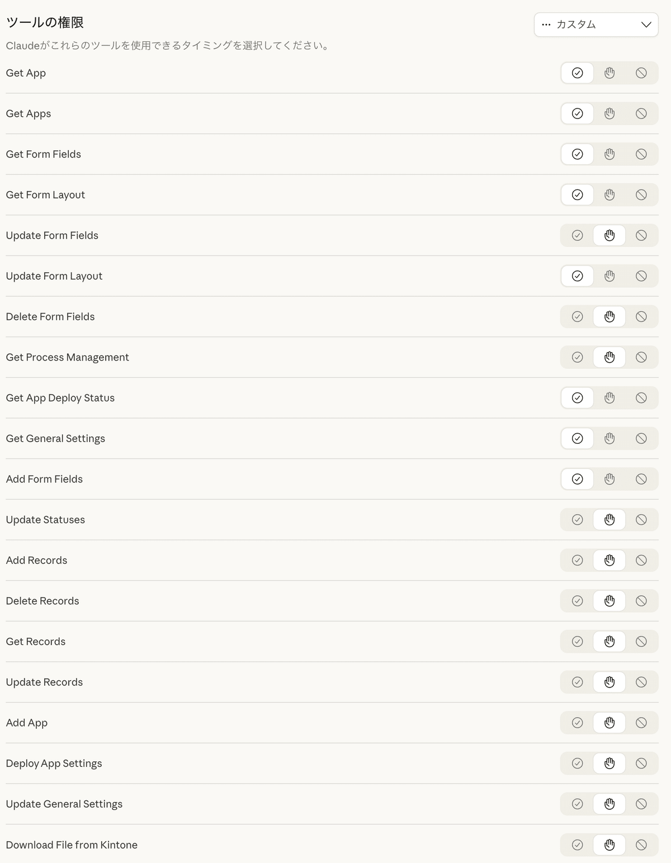The height and width of the screenshot is (863, 671).
Task: Set Delete Records to blocked
Action: [x=641, y=601]
